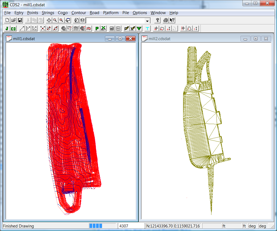
Task: Click the green J toolbar icon
Action: [7, 29]
